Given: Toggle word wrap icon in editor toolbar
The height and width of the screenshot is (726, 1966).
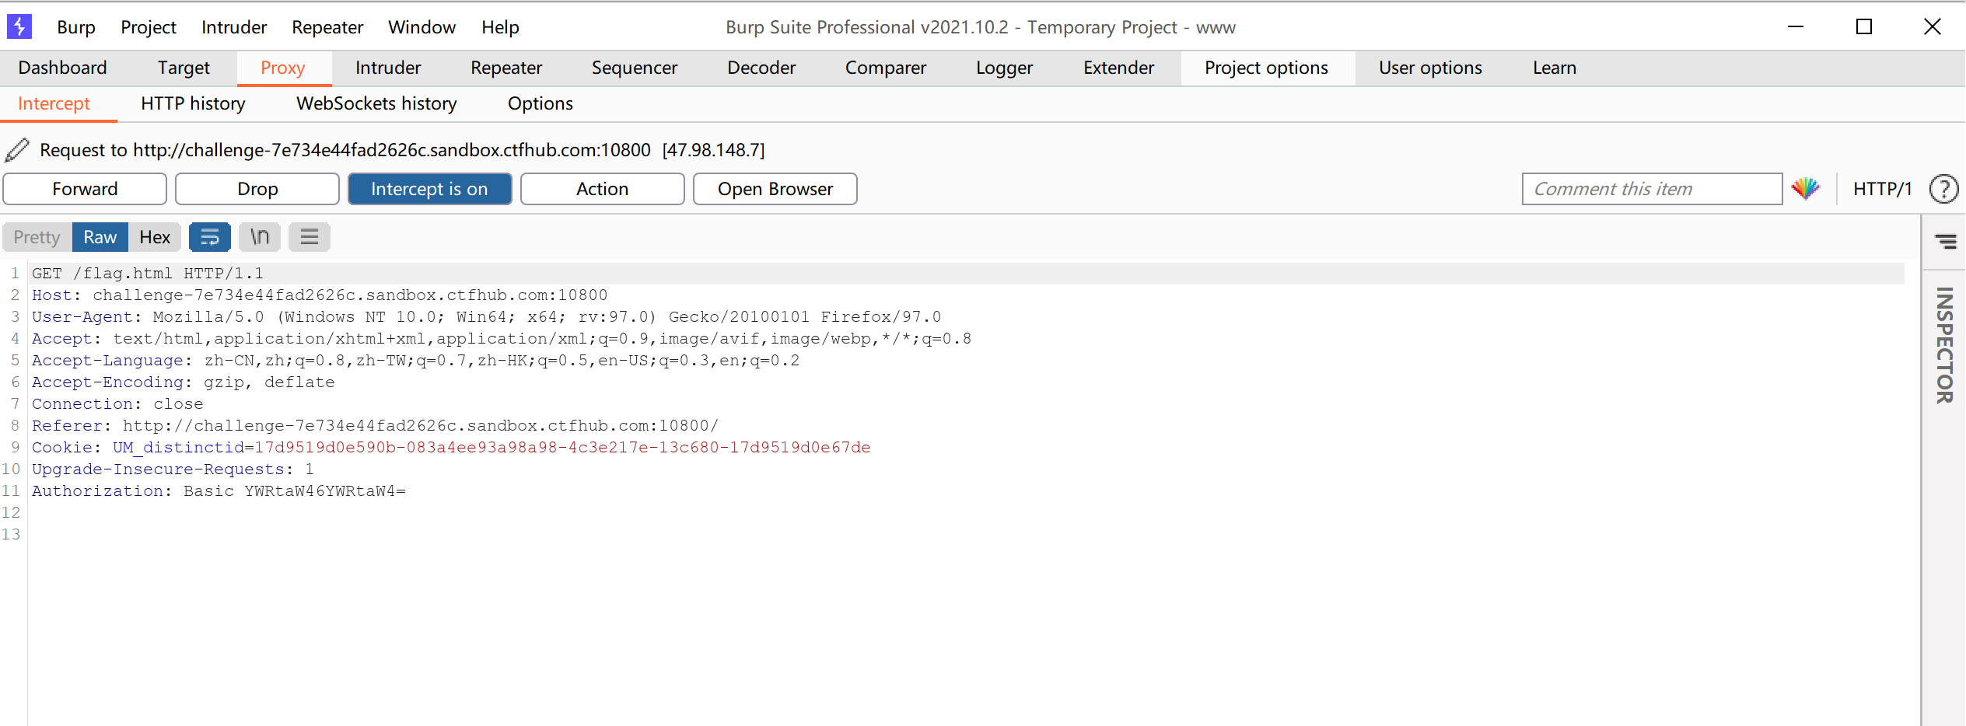Looking at the screenshot, I should coord(210,237).
